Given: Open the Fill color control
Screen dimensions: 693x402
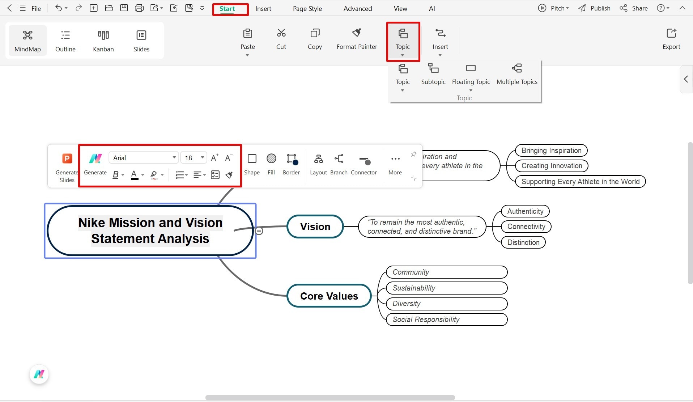Looking at the screenshot, I should 271,164.
